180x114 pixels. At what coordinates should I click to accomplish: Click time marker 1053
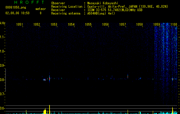54,25
